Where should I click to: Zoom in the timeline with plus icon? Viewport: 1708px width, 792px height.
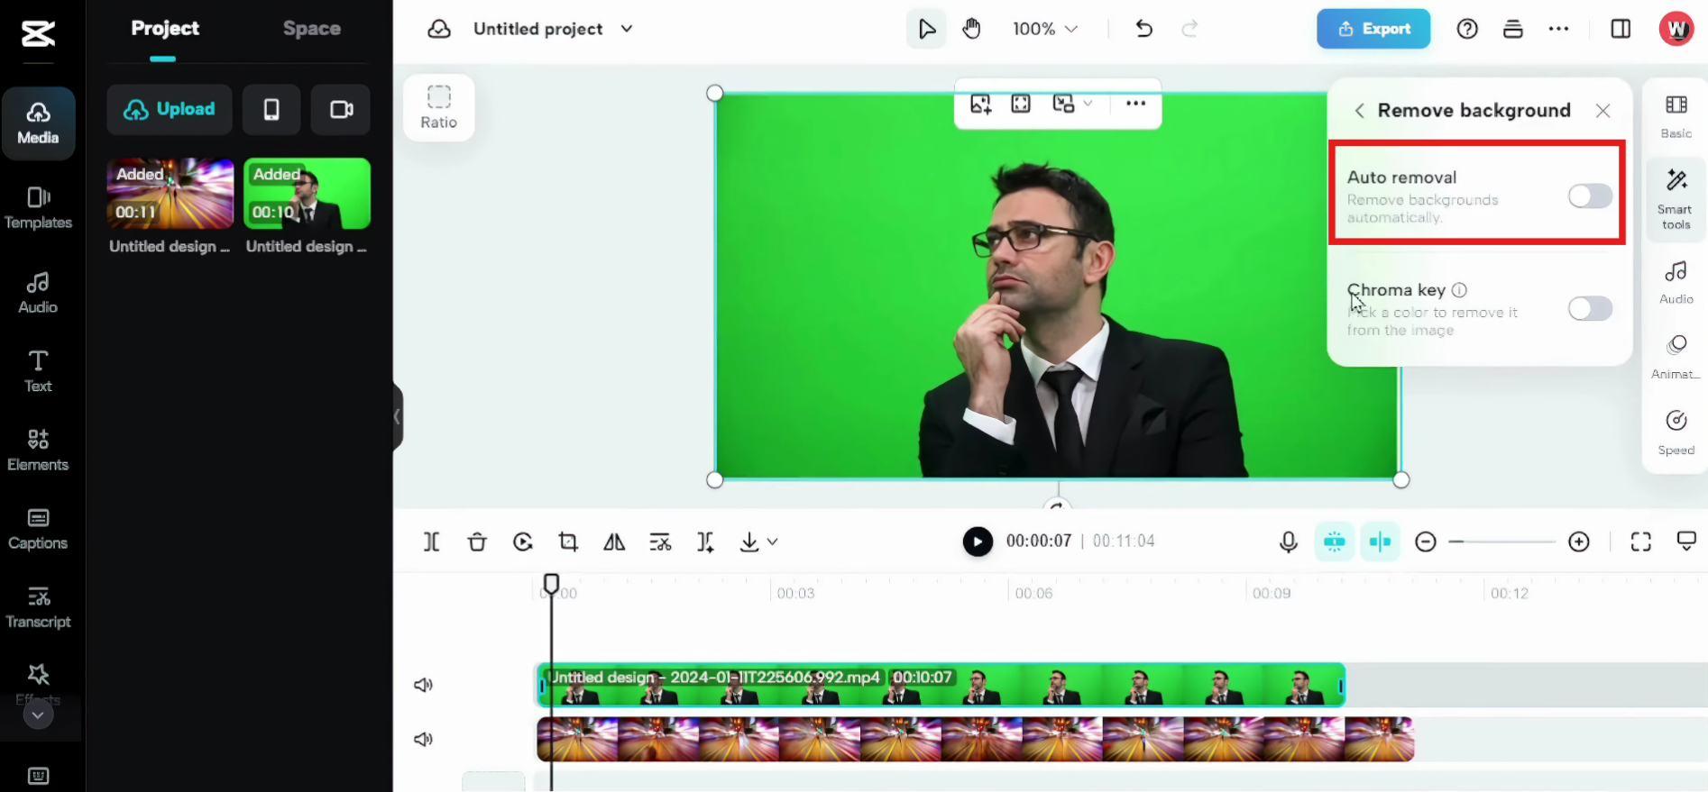(1579, 542)
